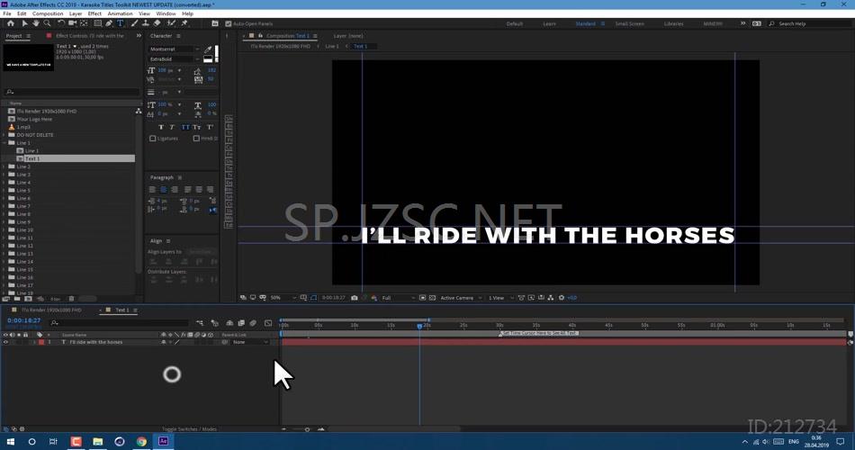Expand the DO NOT DELETE folder
Image resolution: width=855 pixels, height=450 pixels.
(4, 135)
